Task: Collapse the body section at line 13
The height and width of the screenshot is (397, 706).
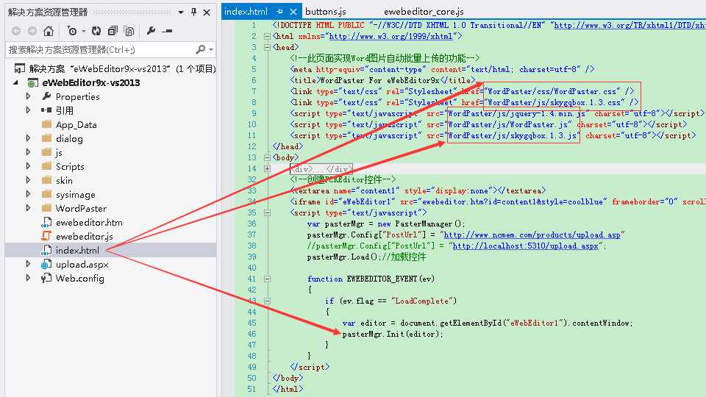Action: [267, 157]
